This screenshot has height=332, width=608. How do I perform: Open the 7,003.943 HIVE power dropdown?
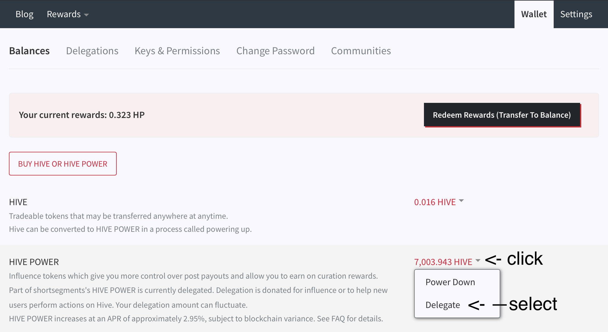pos(447,262)
